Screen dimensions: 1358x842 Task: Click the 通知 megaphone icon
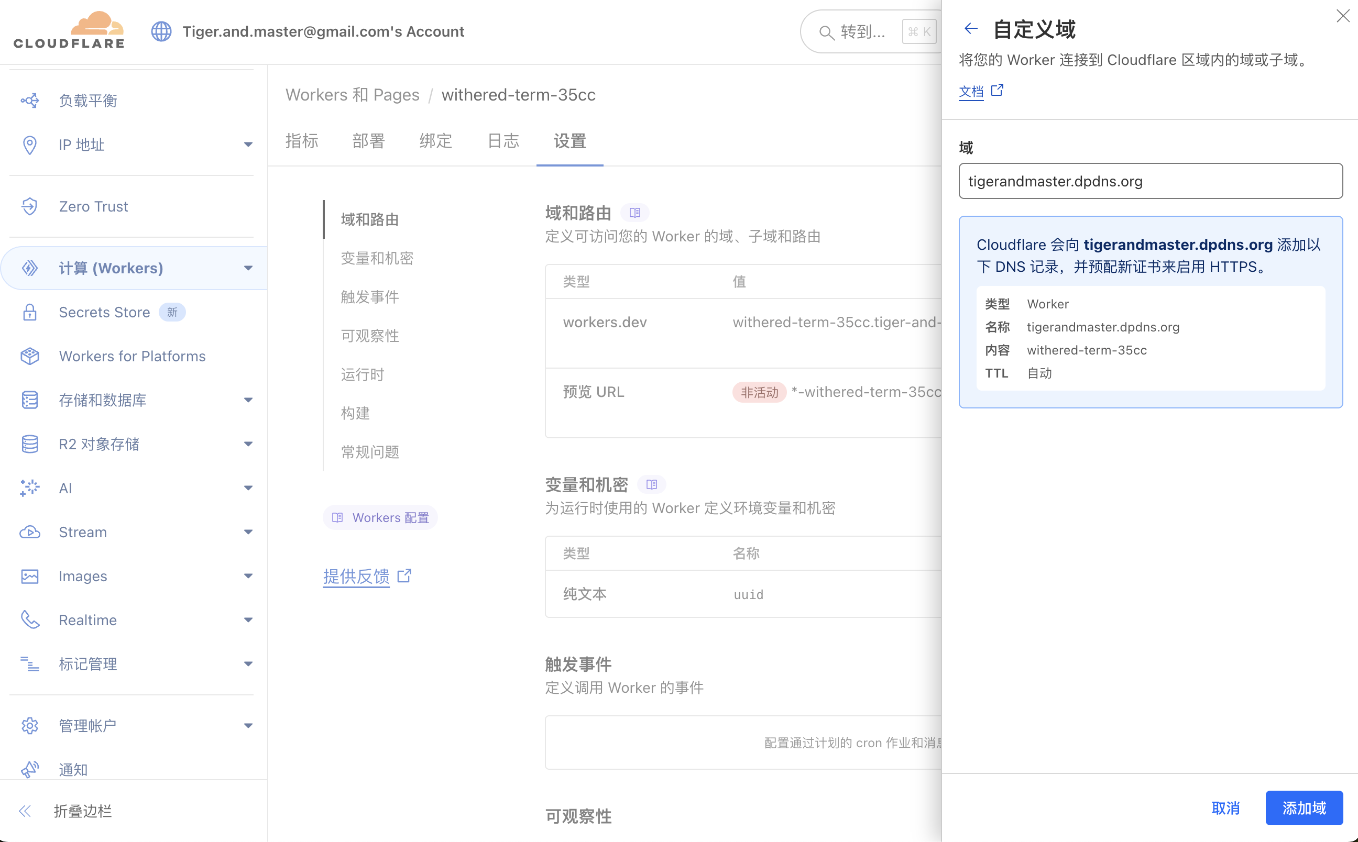pyautogui.click(x=29, y=770)
